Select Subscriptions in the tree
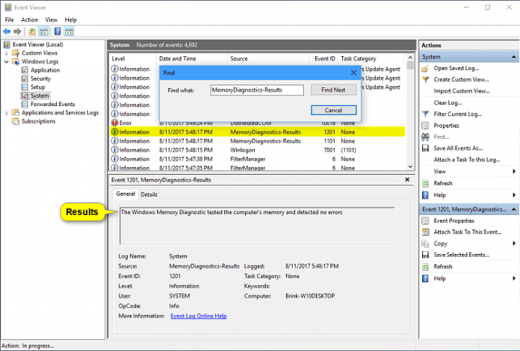520x351 pixels. pyautogui.click(x=38, y=121)
